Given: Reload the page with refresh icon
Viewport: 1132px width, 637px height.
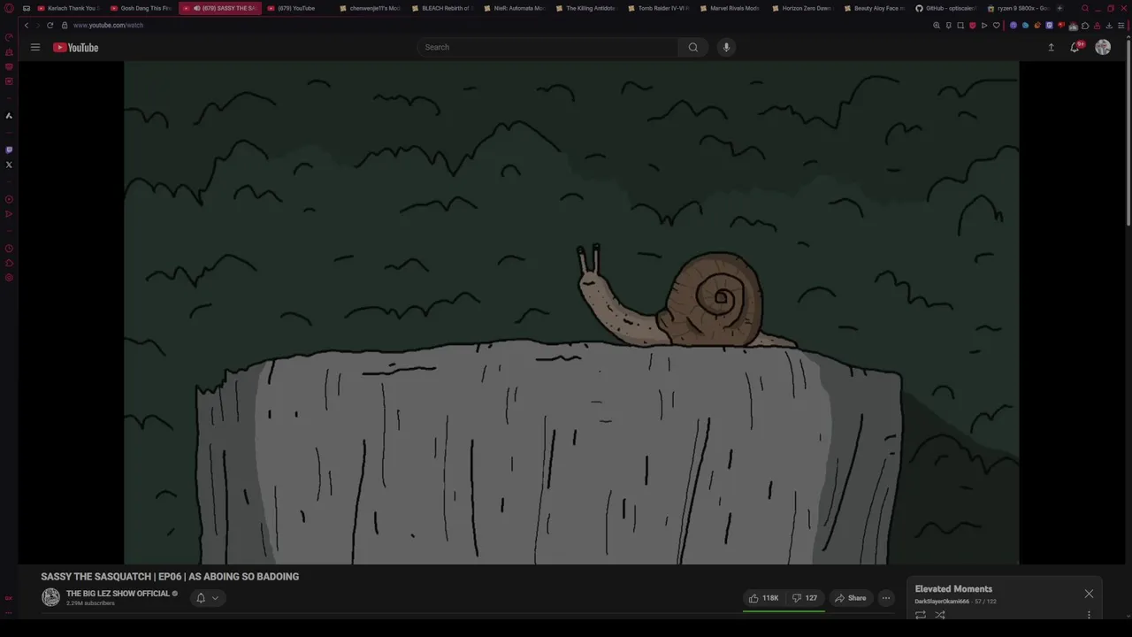Looking at the screenshot, I should pyautogui.click(x=50, y=25).
